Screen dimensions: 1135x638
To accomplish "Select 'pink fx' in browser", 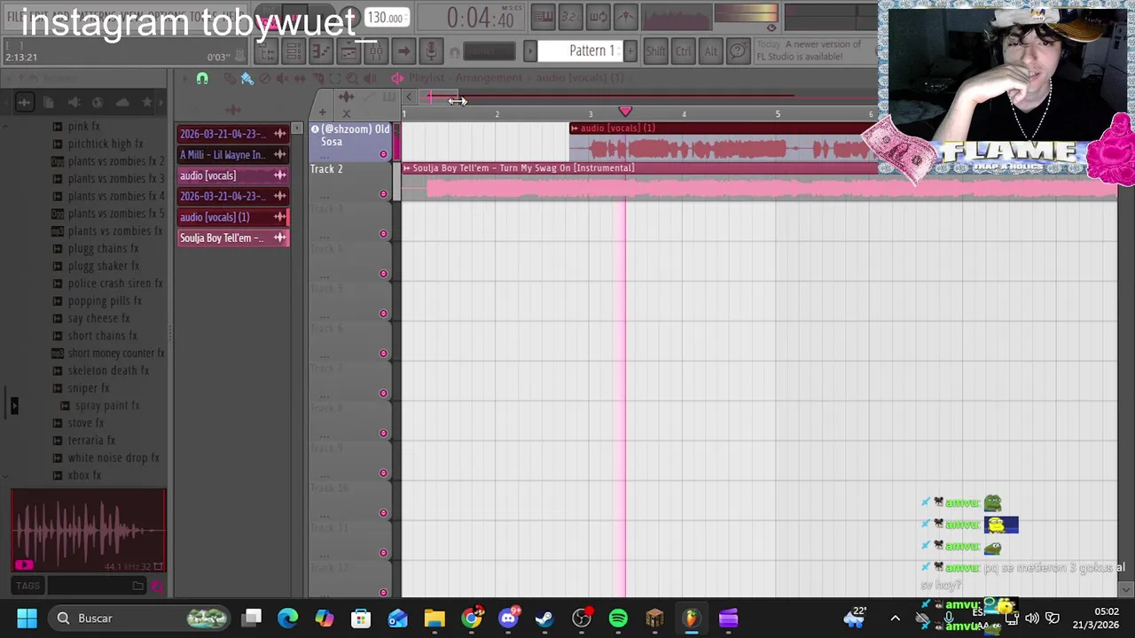I will click(x=84, y=127).
